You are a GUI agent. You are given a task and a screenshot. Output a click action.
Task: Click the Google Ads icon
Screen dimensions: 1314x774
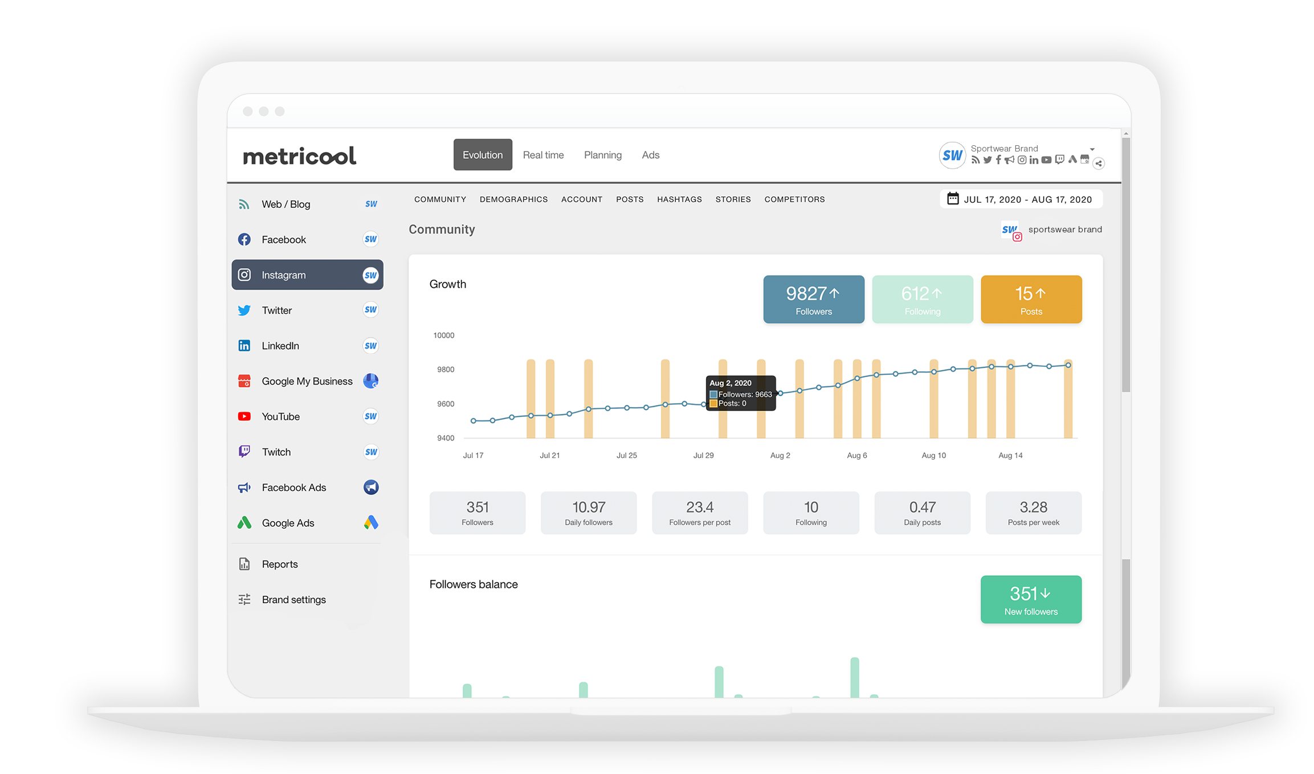(x=244, y=523)
